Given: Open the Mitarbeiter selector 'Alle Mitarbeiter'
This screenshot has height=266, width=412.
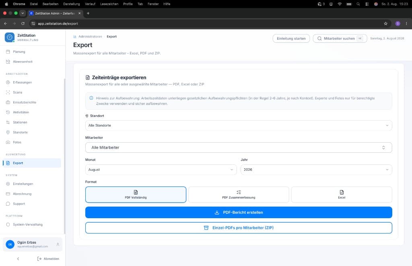Looking at the screenshot, I should [x=239, y=147].
